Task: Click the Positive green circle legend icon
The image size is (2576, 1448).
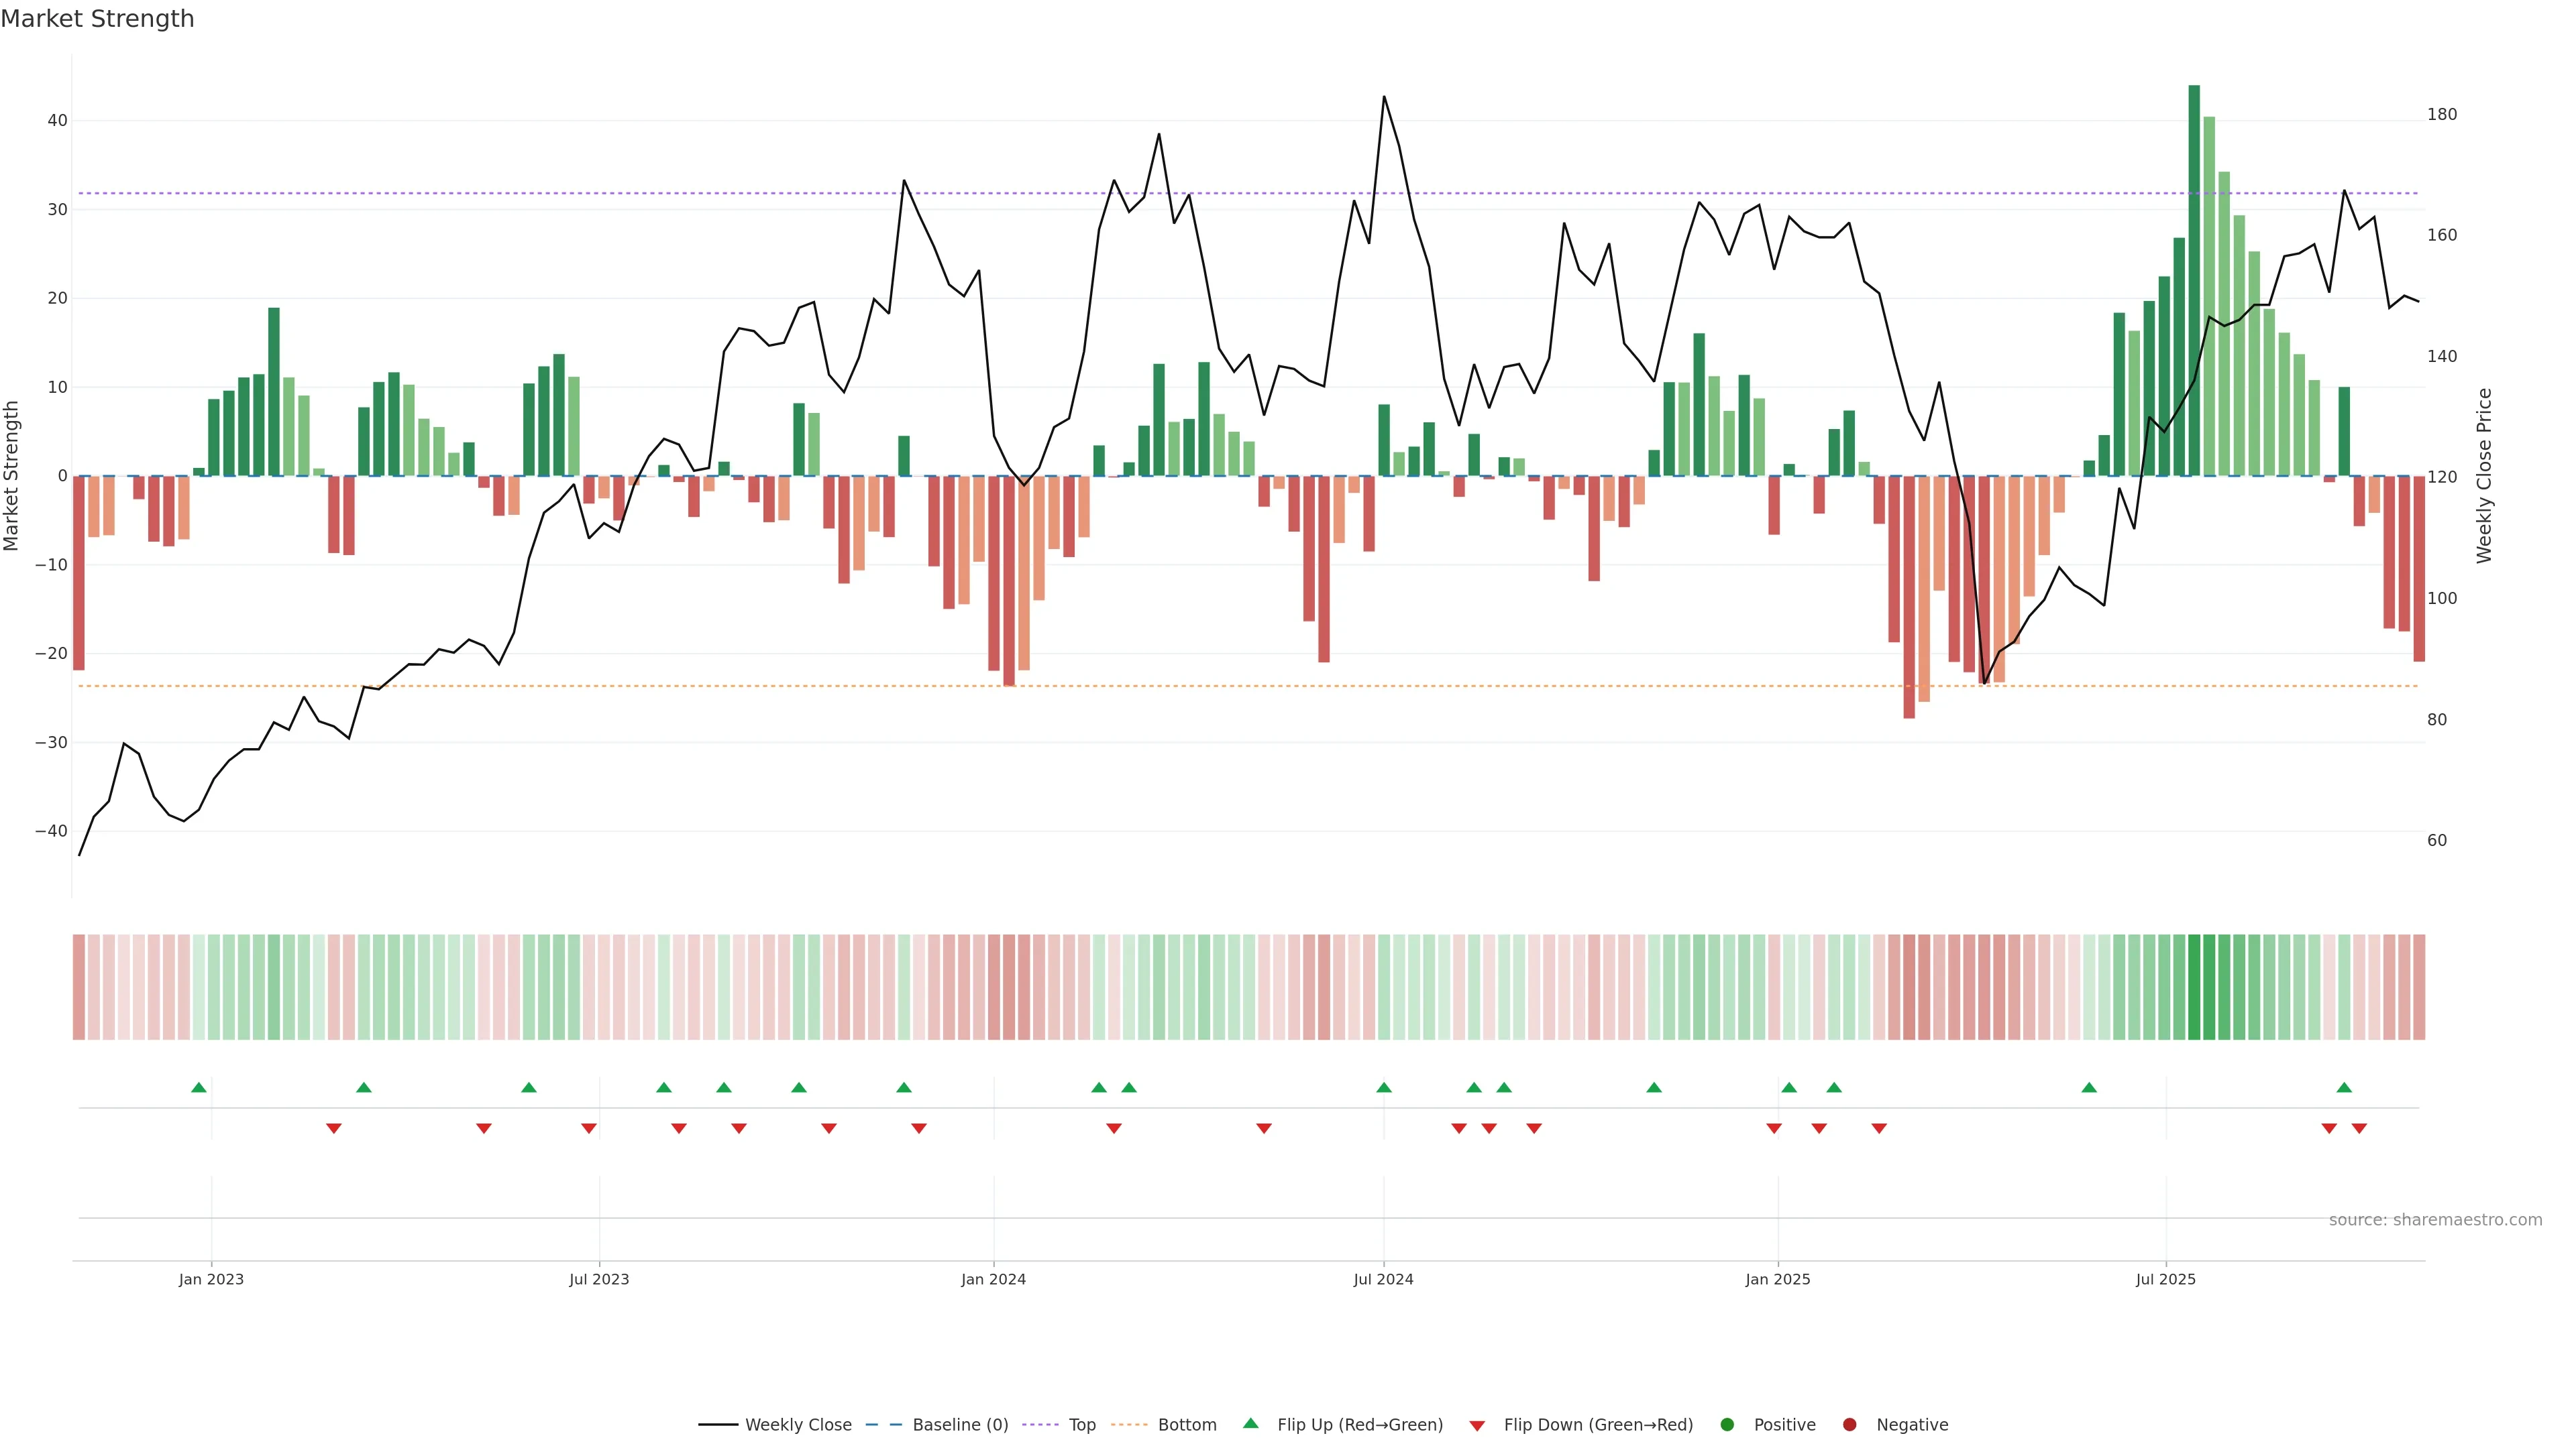Action: click(x=1727, y=1425)
